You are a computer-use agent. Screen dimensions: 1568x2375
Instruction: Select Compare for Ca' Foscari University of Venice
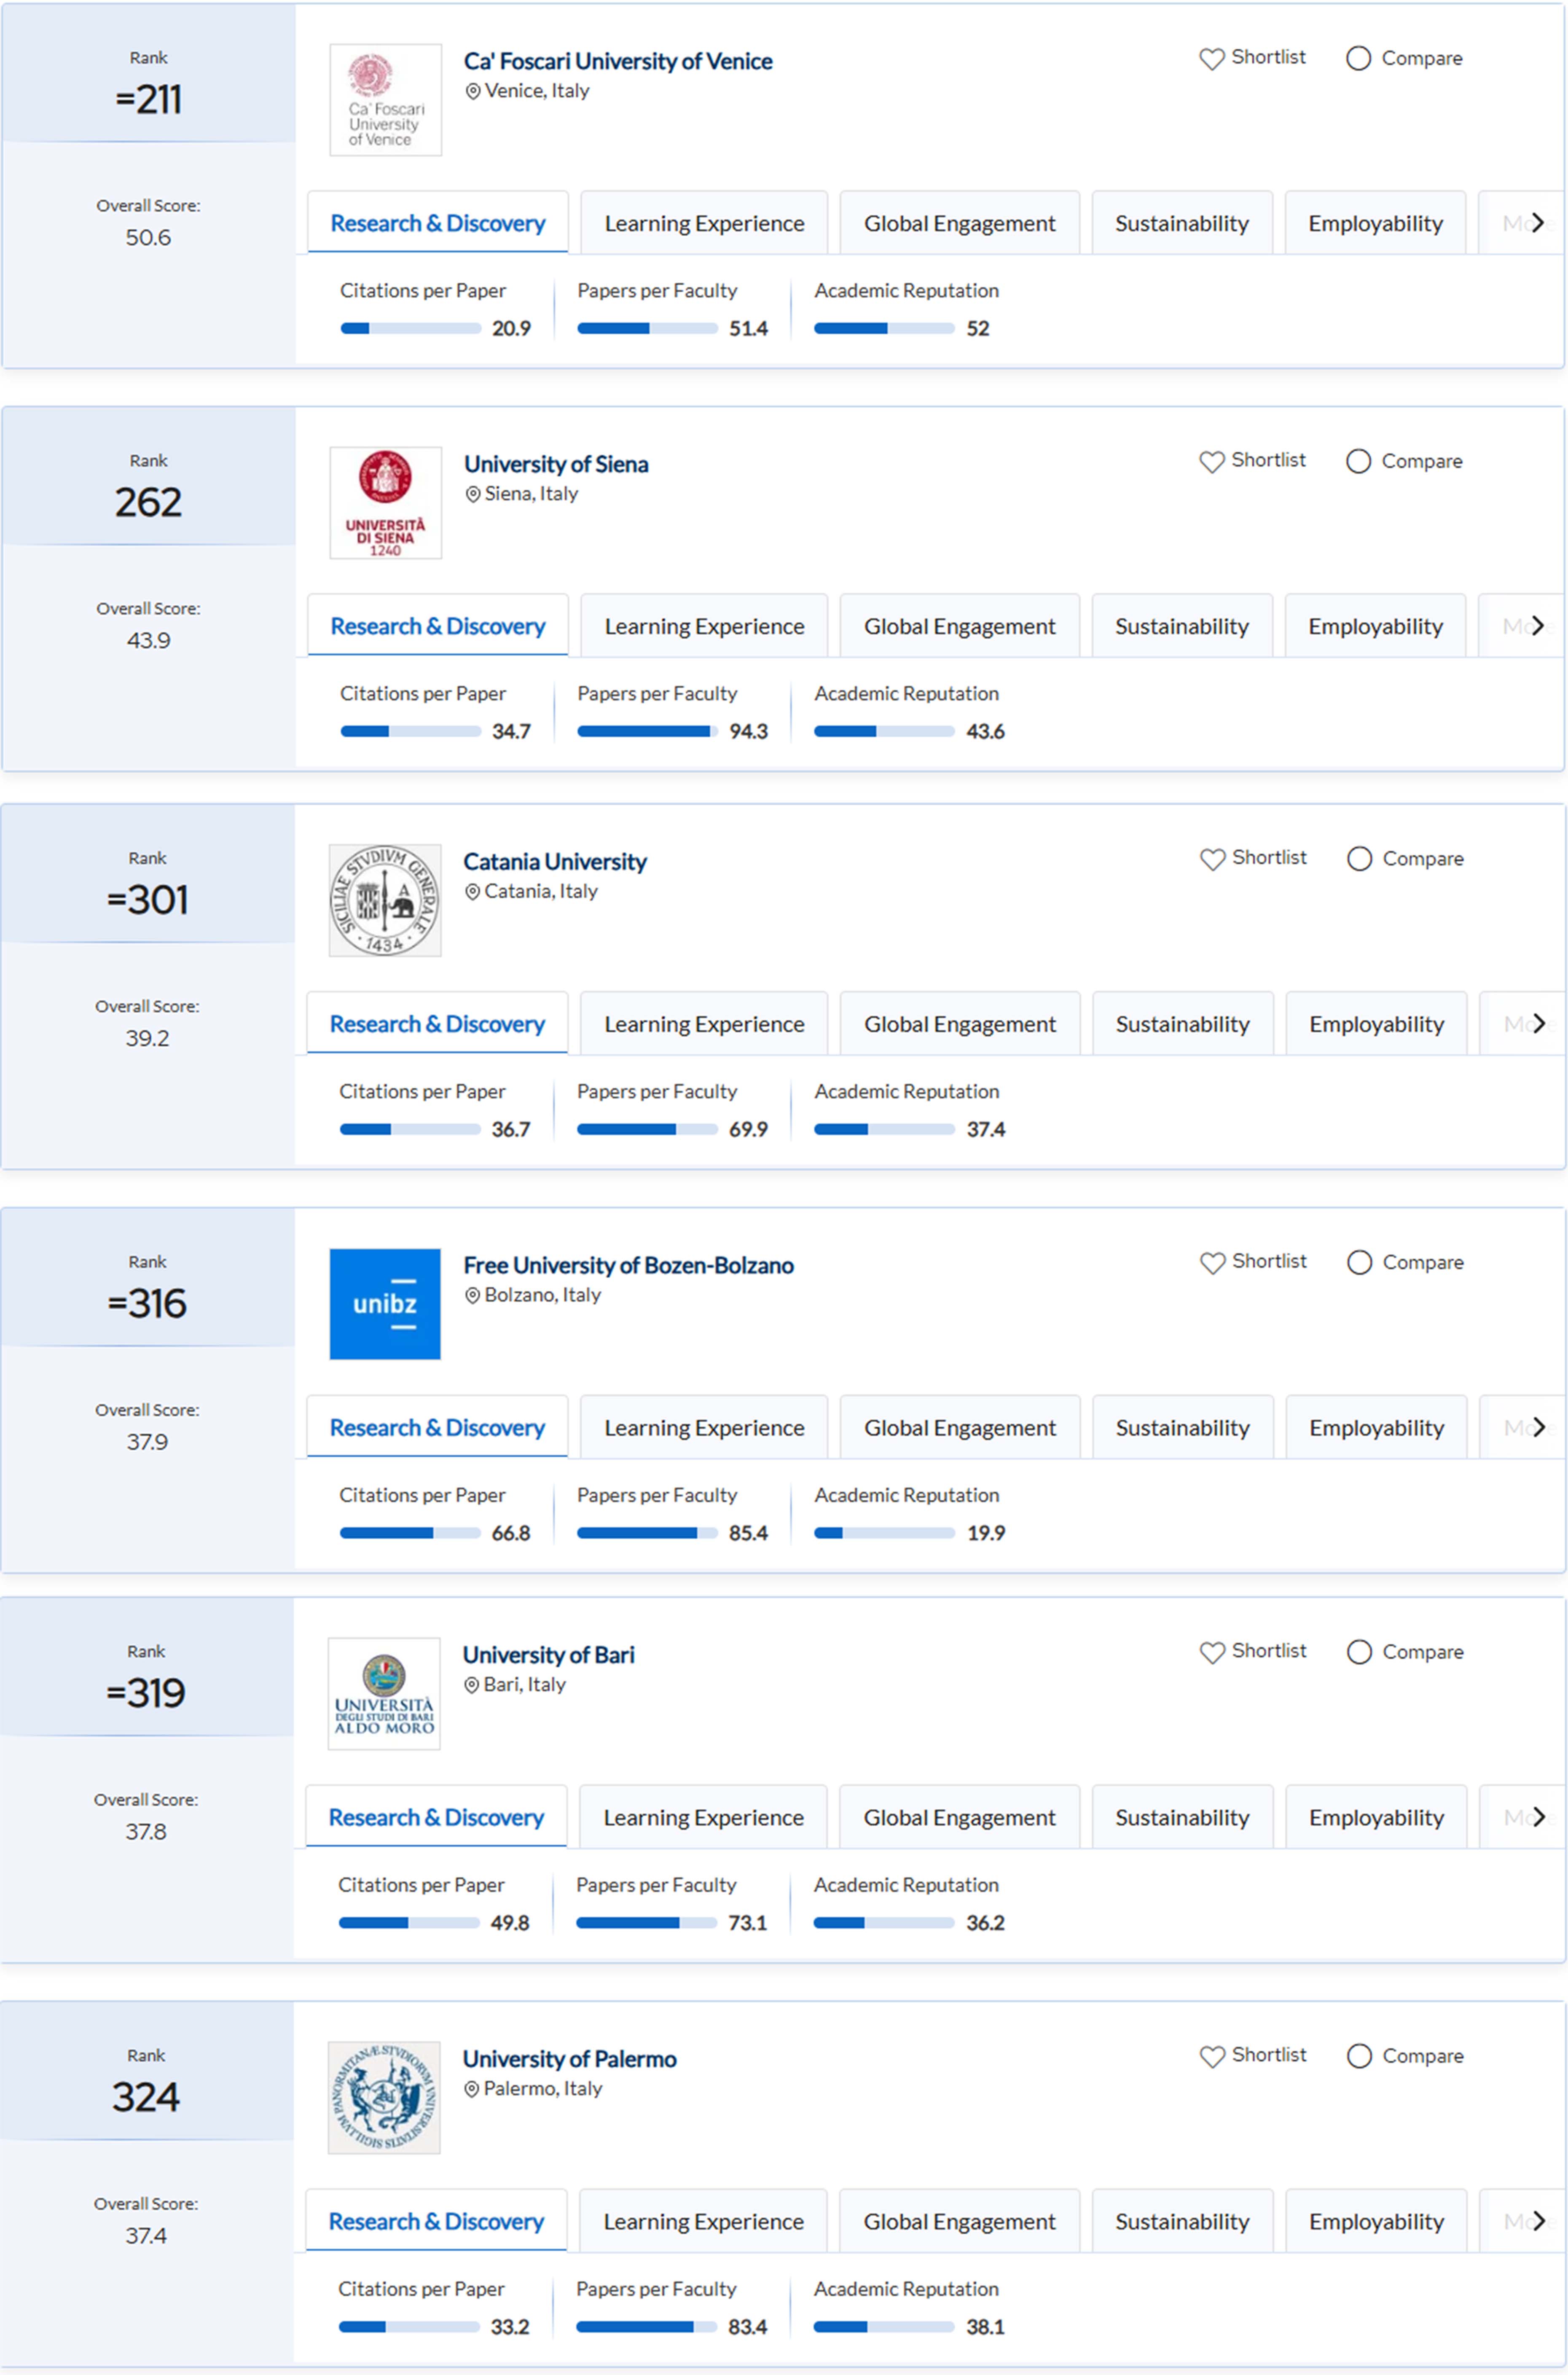[x=1358, y=59]
